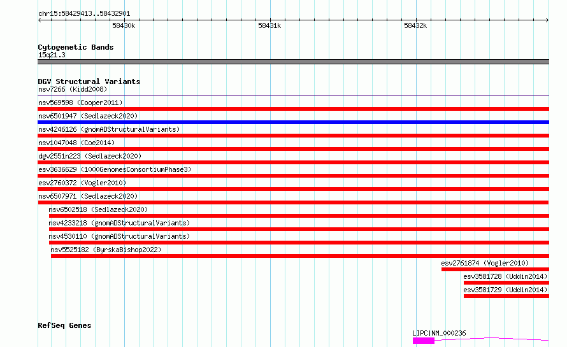Click red bar for esv3581728

click(x=506, y=283)
